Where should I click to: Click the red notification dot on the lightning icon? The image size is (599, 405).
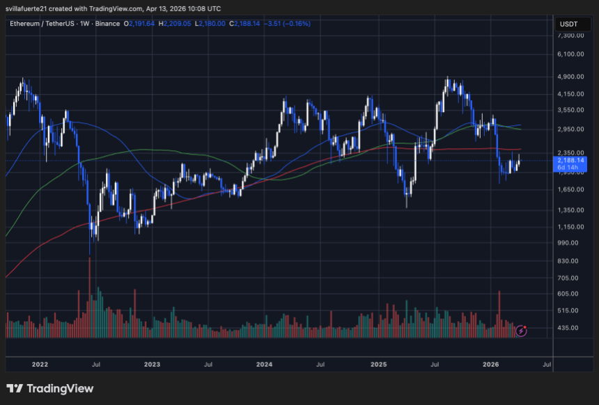click(x=524, y=326)
